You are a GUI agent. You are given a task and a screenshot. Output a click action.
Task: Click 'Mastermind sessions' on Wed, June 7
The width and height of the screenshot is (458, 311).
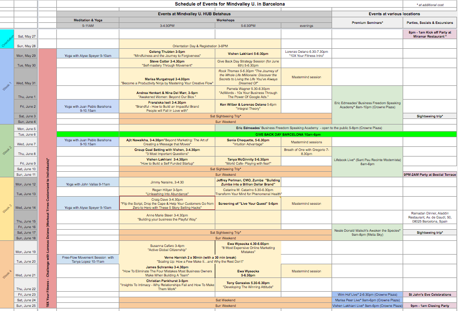tap(306, 142)
